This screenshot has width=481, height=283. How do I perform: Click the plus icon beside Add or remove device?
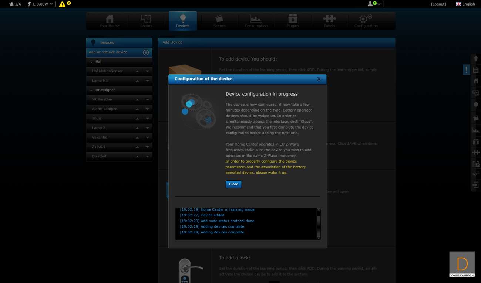click(x=146, y=52)
